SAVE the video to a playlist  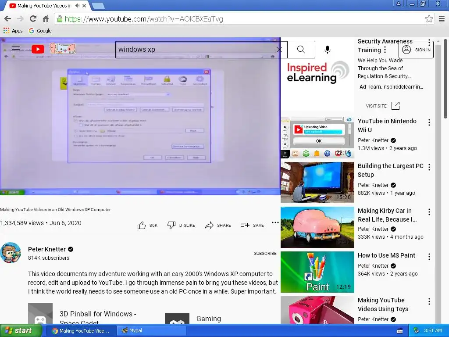tap(252, 225)
